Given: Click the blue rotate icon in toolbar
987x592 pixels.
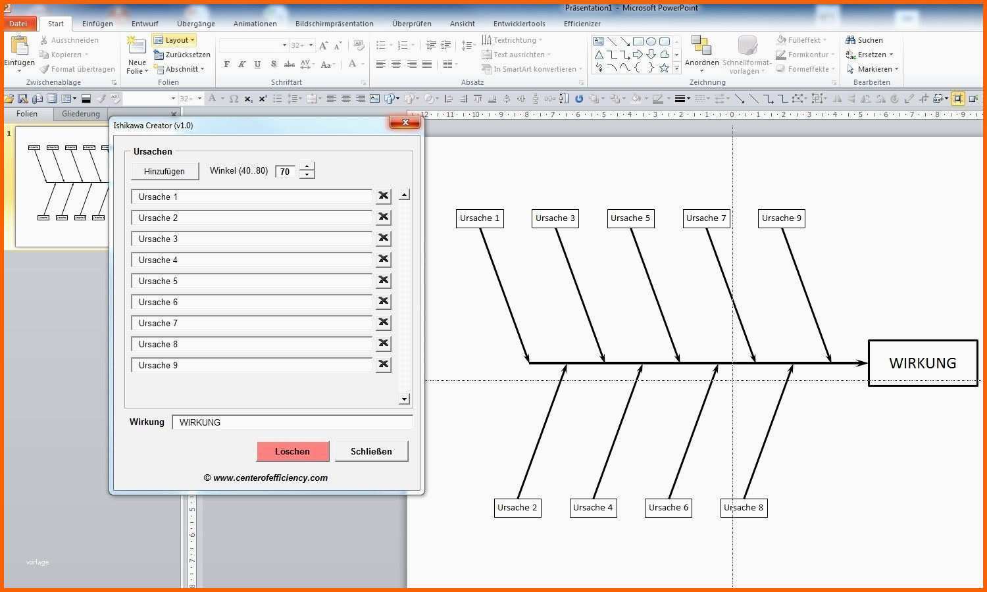Looking at the screenshot, I should 579,99.
